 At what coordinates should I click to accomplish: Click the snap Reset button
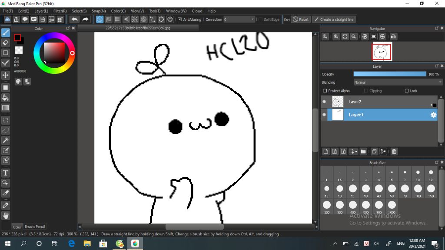point(301,19)
